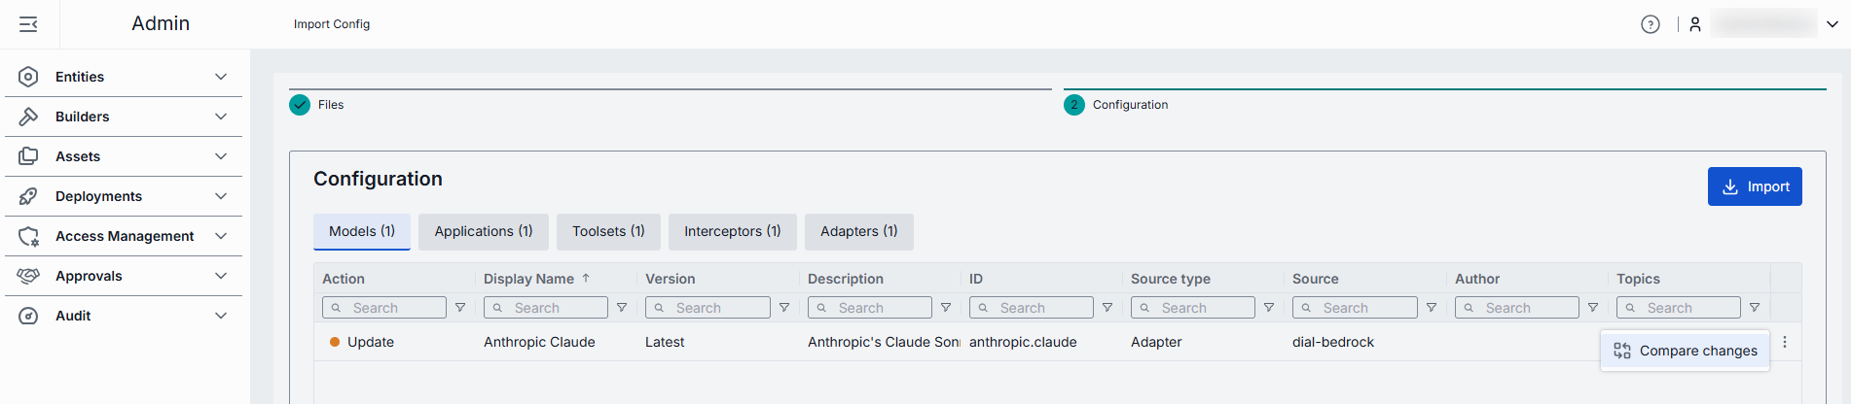Select the Adapters (1) tab

858,231
